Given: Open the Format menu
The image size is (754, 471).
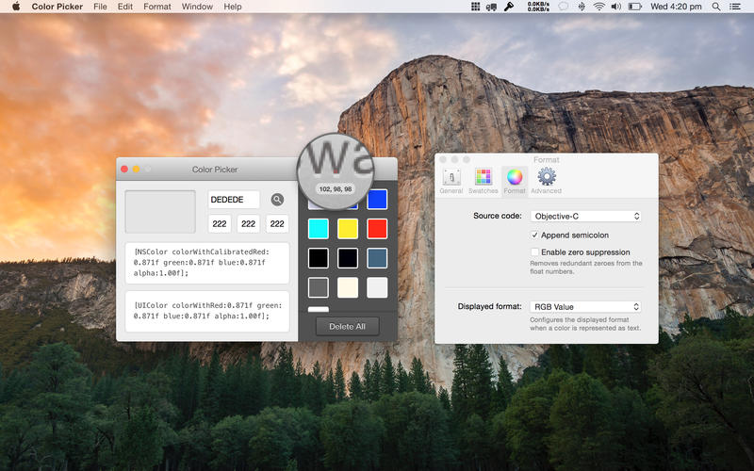Looking at the screenshot, I should pos(157,7).
